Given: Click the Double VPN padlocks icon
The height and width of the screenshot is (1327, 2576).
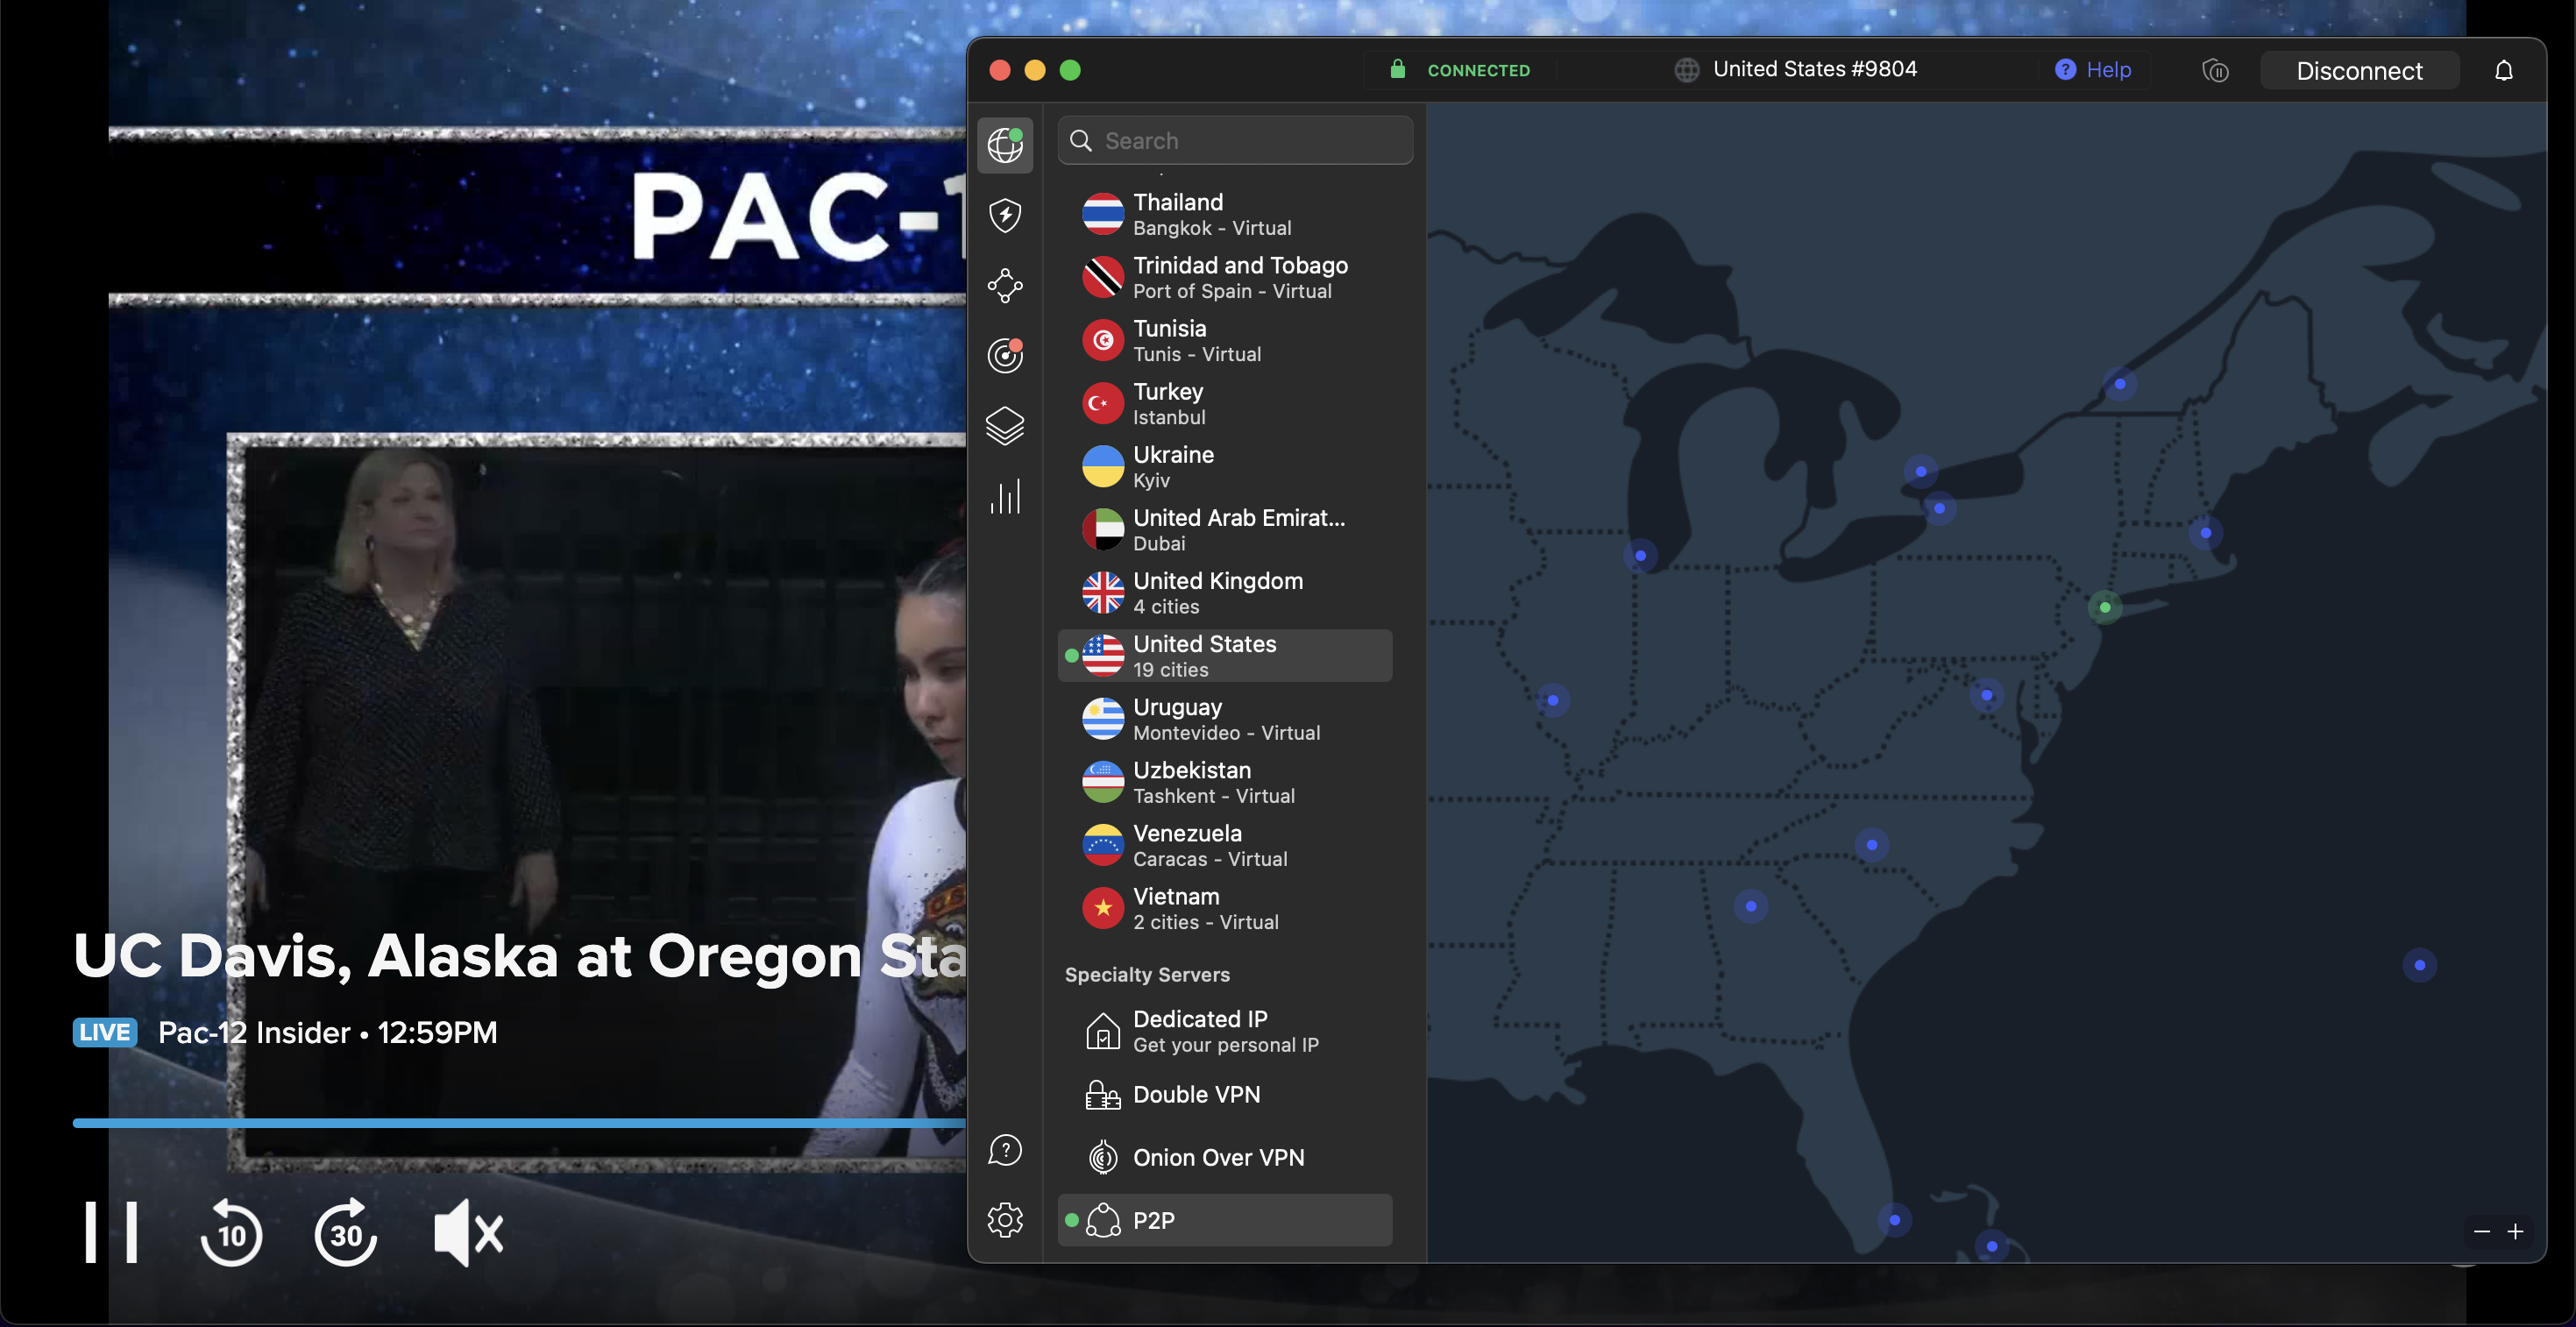Looking at the screenshot, I should 1103,1094.
